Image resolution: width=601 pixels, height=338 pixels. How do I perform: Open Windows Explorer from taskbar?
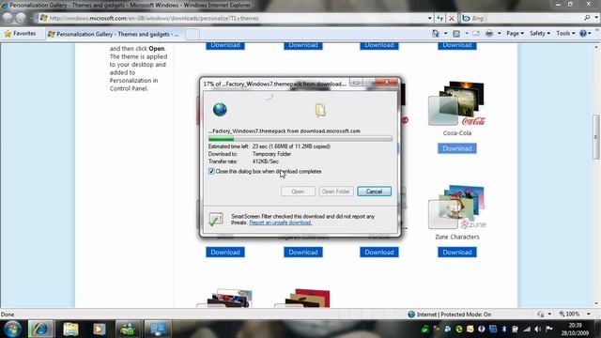[x=70, y=330]
